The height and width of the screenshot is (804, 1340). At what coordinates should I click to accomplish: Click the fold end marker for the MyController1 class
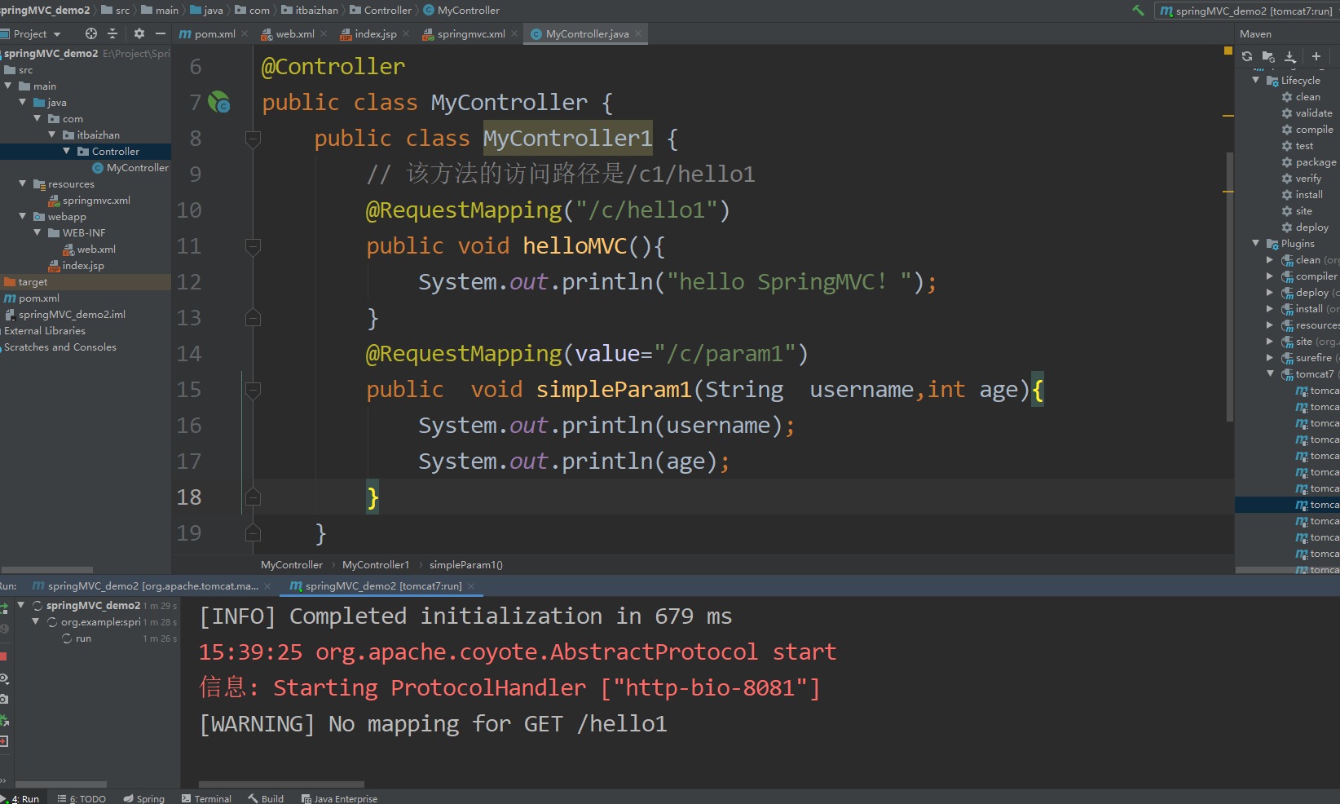click(x=253, y=533)
